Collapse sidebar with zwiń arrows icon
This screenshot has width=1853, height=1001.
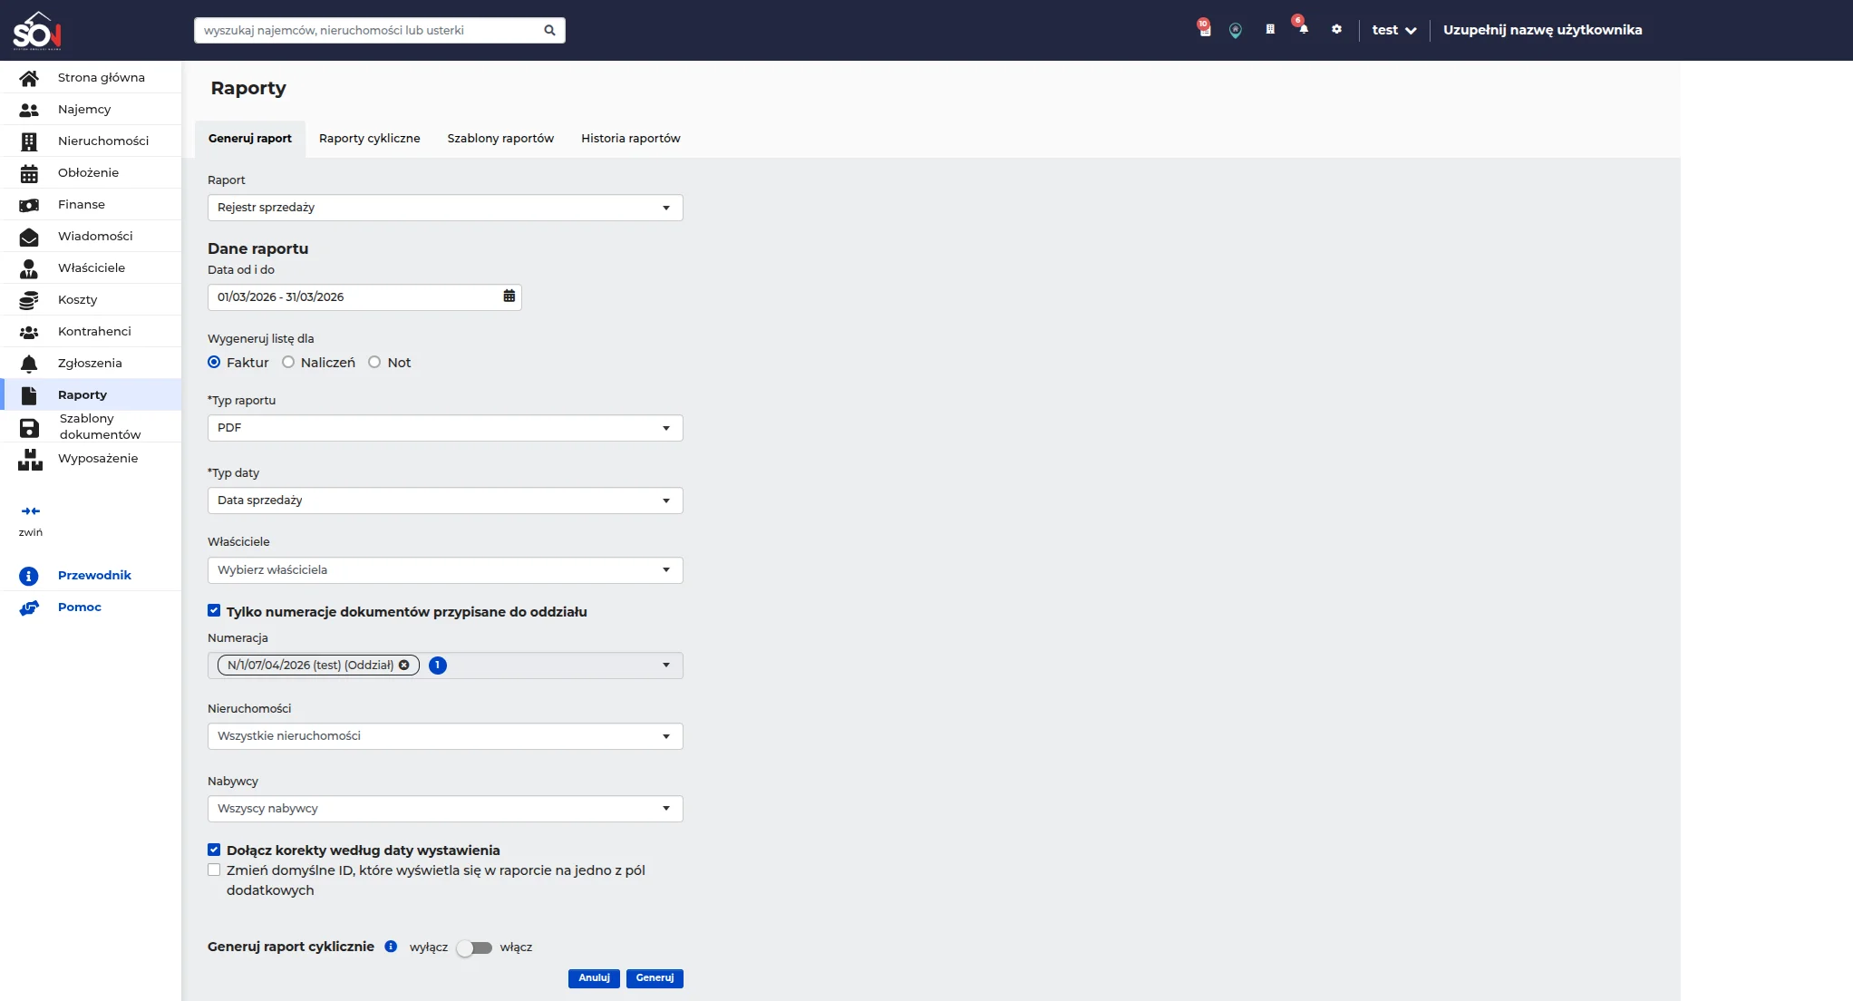(31, 511)
